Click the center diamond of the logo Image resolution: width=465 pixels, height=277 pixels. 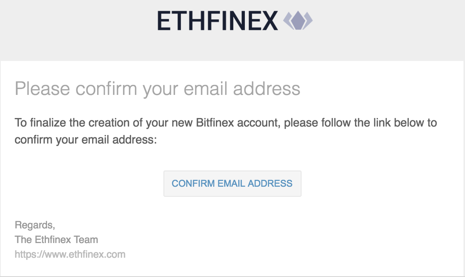click(298, 20)
